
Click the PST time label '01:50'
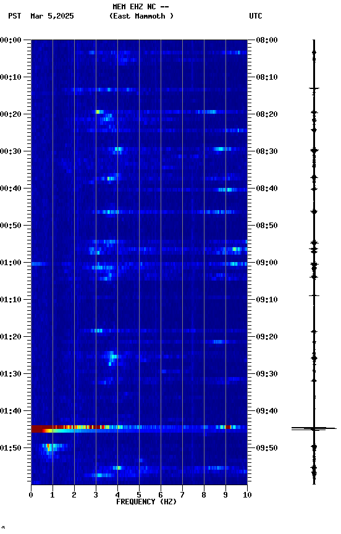click(11, 448)
